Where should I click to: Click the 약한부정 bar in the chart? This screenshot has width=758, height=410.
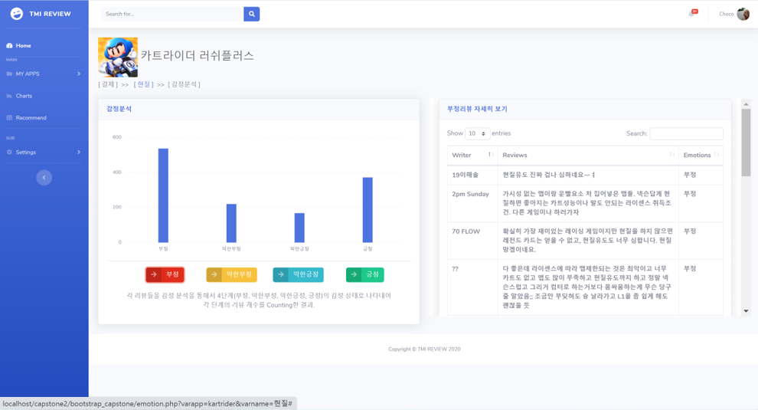[x=231, y=223]
